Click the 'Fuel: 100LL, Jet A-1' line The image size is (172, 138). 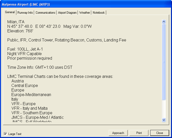[x=25, y=49]
